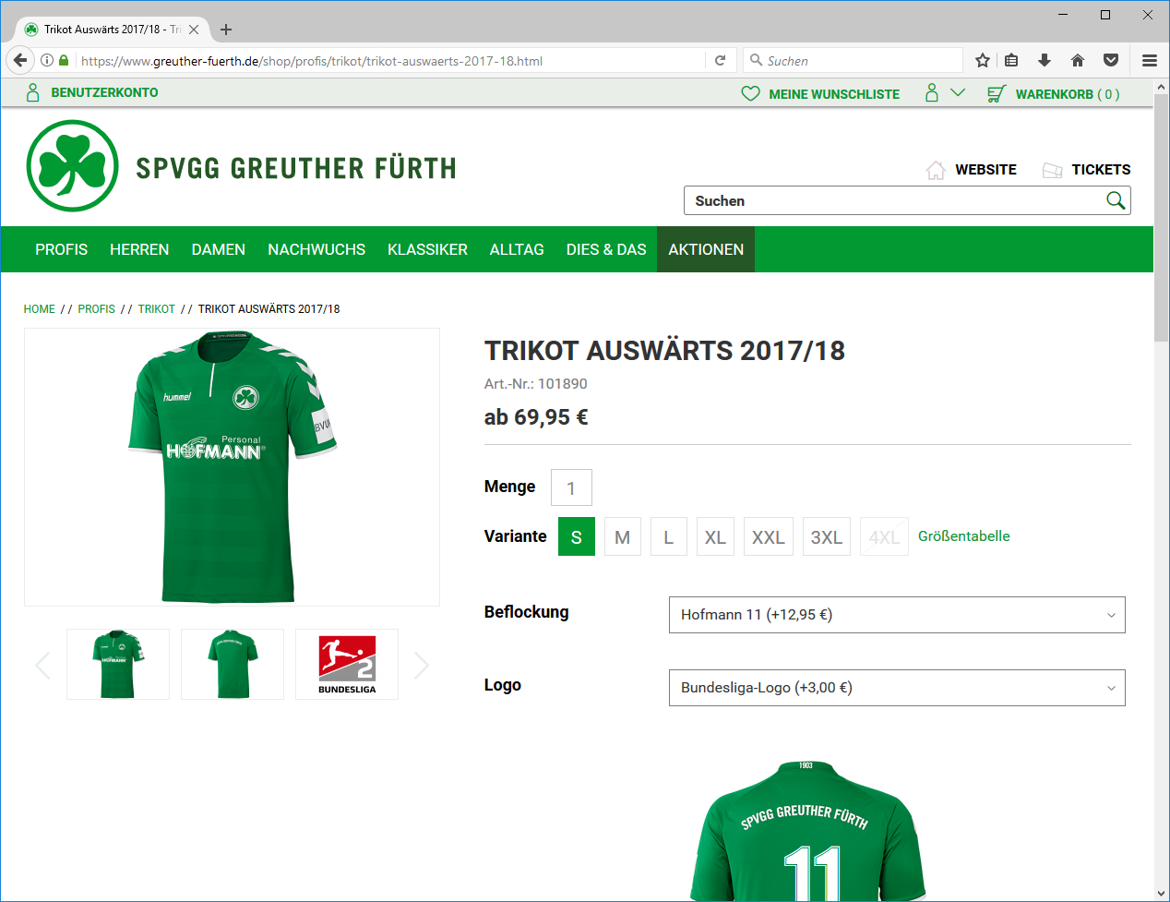Open the bookmarks library icon

[x=1011, y=60]
